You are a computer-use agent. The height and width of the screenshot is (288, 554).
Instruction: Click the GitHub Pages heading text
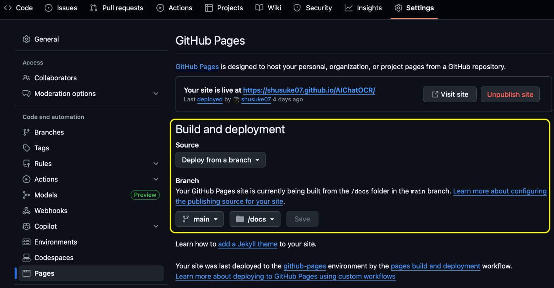click(210, 41)
